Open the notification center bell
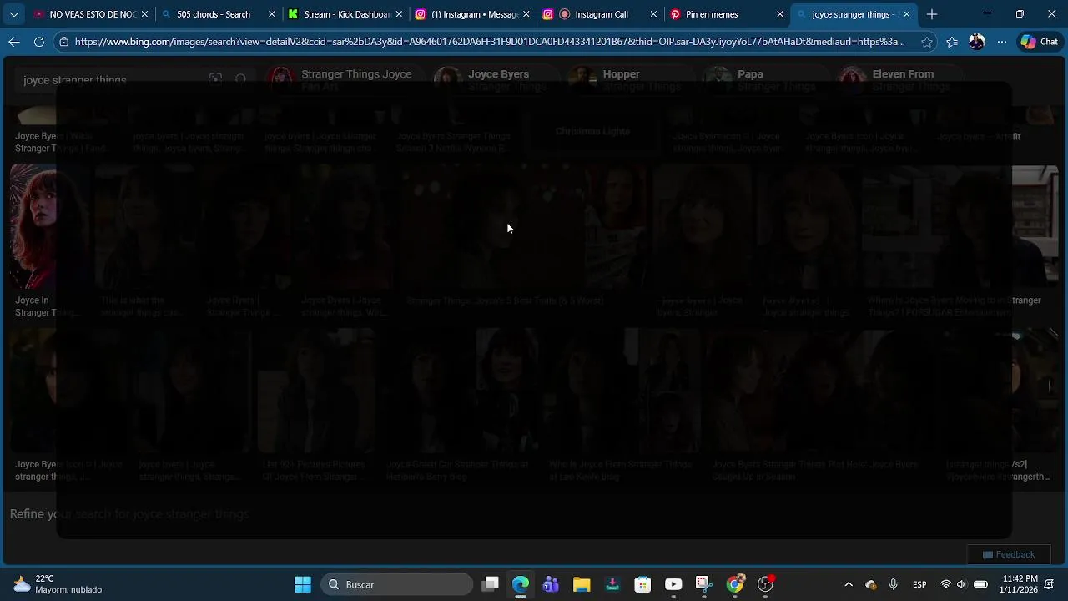 point(1050,584)
